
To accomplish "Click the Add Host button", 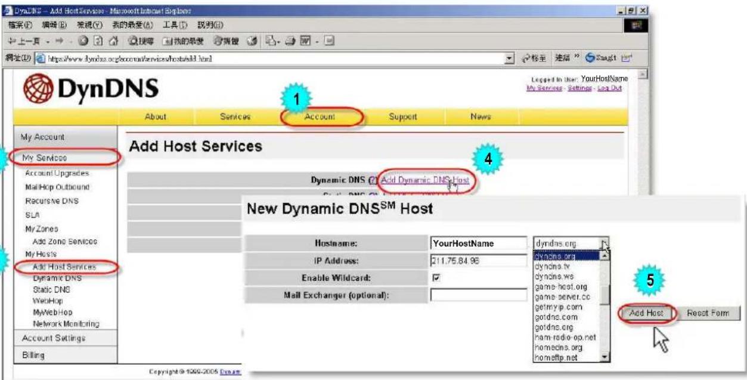I will pos(646,313).
